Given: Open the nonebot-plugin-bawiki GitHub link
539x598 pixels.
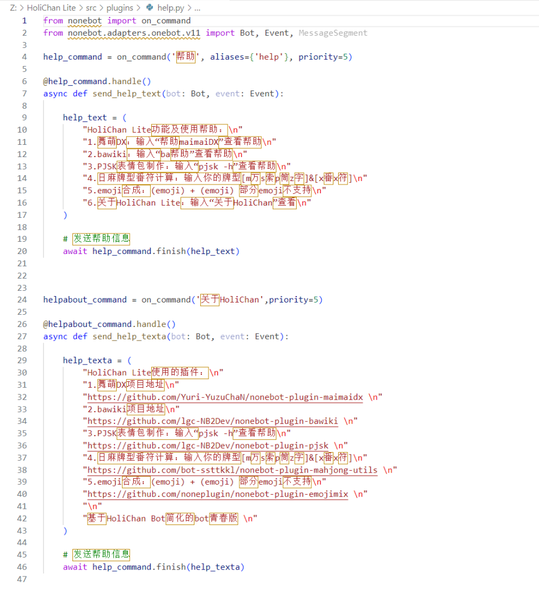Looking at the screenshot, I should pyautogui.click(x=213, y=422).
